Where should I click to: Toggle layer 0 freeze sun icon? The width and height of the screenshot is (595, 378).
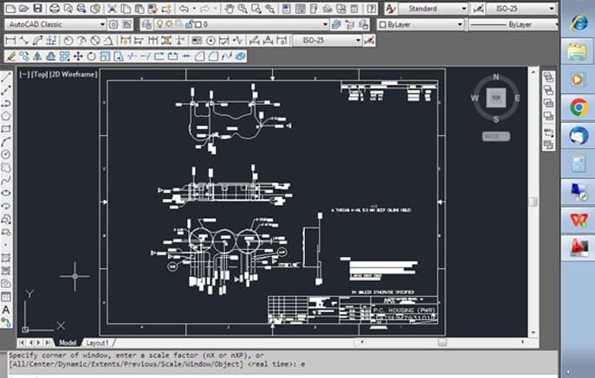click(169, 24)
